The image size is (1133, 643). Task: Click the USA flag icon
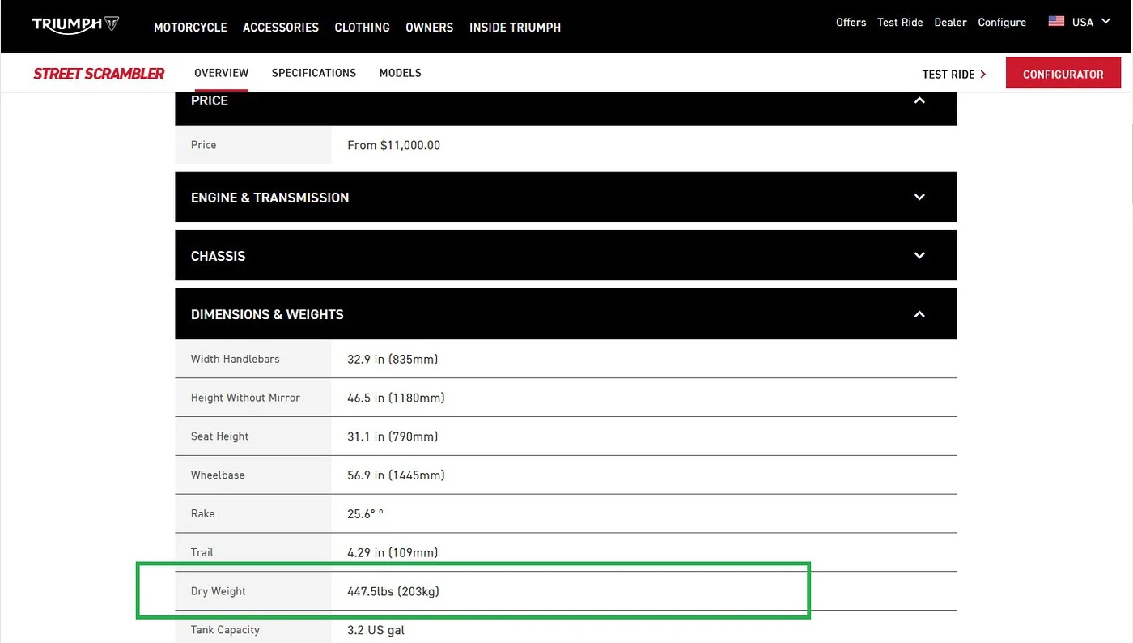coord(1056,22)
